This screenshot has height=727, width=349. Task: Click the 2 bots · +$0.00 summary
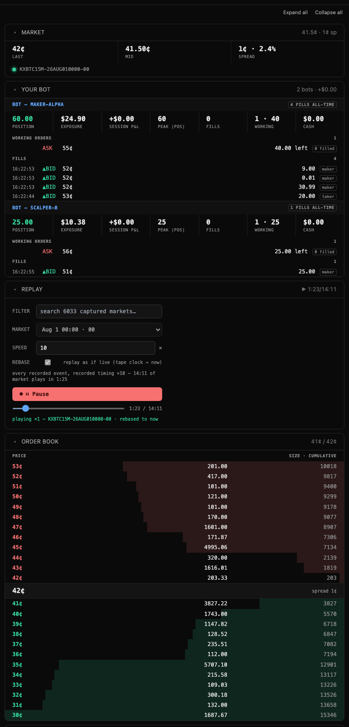(x=317, y=90)
